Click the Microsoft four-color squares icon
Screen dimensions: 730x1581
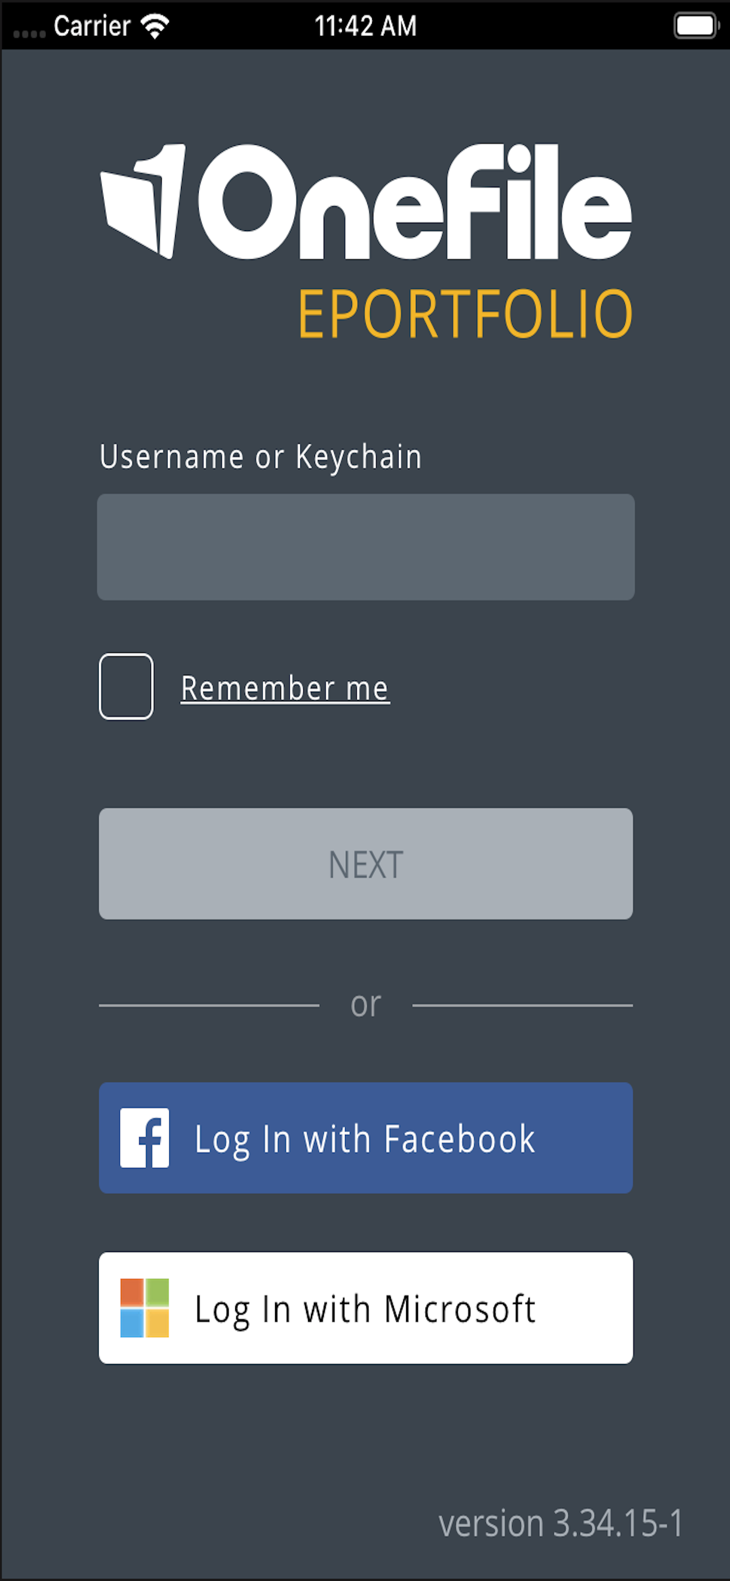tap(144, 1308)
